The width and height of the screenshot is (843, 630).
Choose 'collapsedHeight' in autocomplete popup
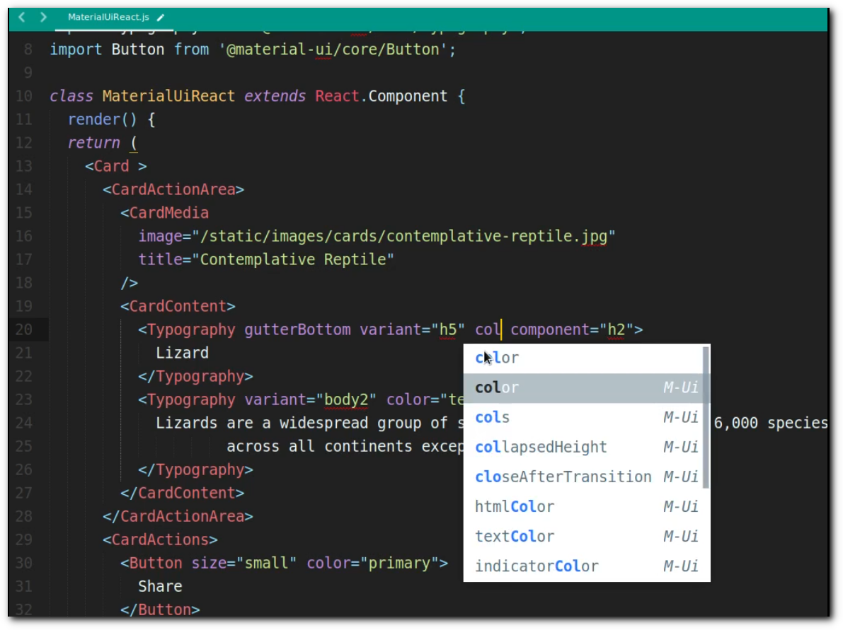coord(541,447)
